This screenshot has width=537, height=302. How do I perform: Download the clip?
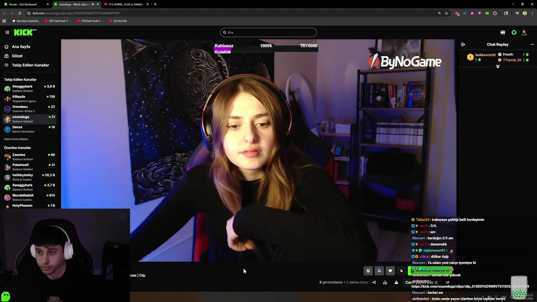tap(385, 282)
